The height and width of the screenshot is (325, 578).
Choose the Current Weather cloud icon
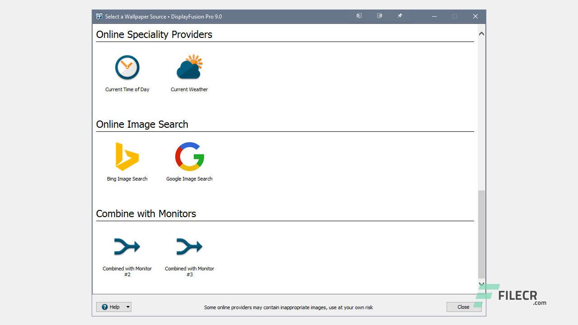[x=190, y=67]
